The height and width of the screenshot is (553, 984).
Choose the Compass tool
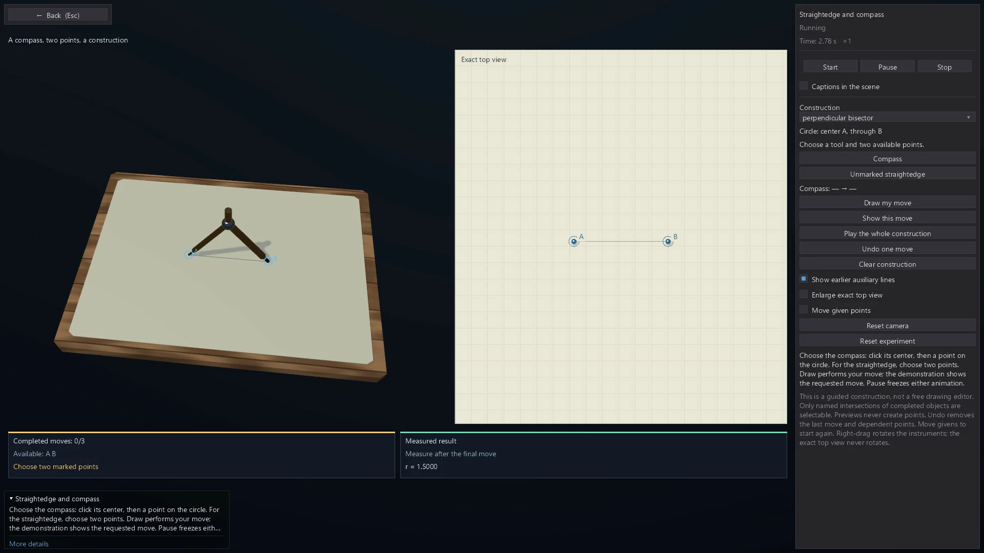[x=887, y=159]
